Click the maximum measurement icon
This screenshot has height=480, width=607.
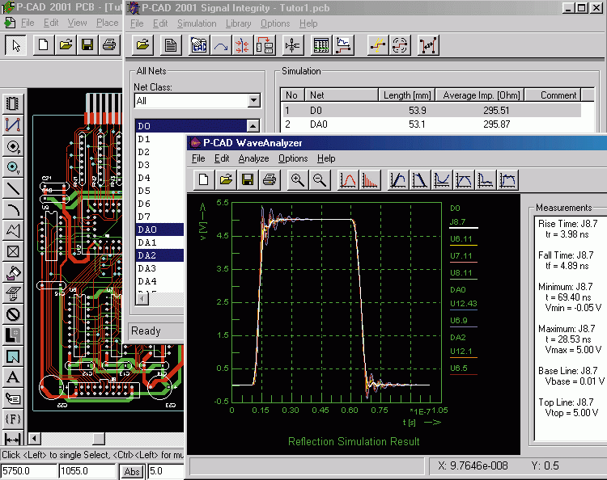coord(464,180)
